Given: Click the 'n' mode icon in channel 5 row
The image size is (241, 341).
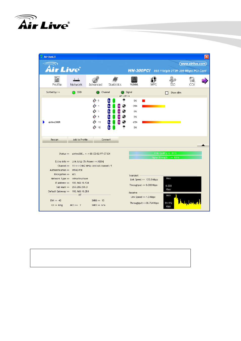Looking at the screenshot, I should 119,117.
